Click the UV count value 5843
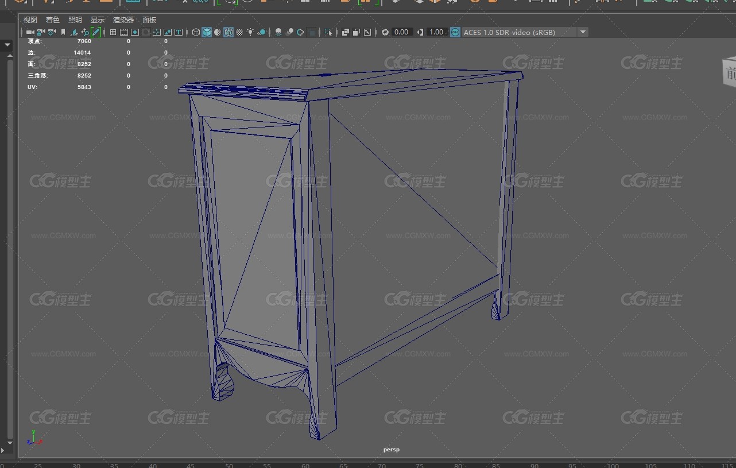736x468 pixels. (84, 87)
